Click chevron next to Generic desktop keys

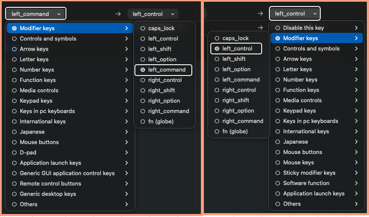[126, 194]
